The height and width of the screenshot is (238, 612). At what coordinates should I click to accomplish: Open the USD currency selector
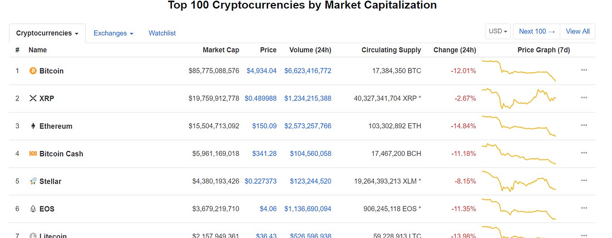(x=498, y=32)
